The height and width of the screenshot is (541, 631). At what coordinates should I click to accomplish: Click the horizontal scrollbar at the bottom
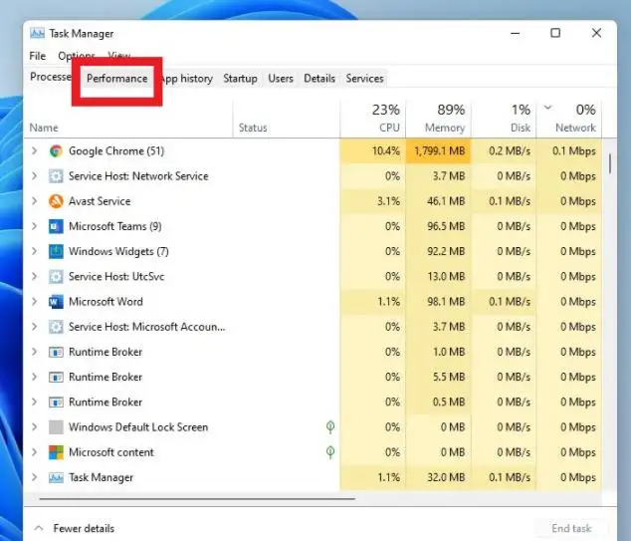tap(197, 499)
